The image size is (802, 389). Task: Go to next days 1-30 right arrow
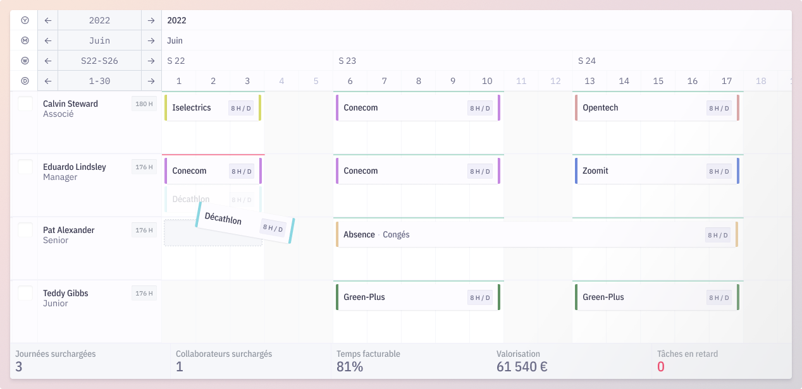(x=151, y=81)
